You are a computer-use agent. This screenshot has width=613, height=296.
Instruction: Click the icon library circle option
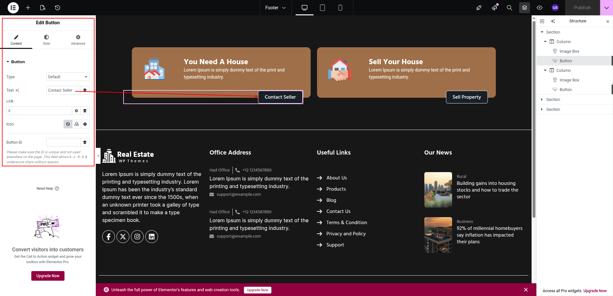pos(85,124)
